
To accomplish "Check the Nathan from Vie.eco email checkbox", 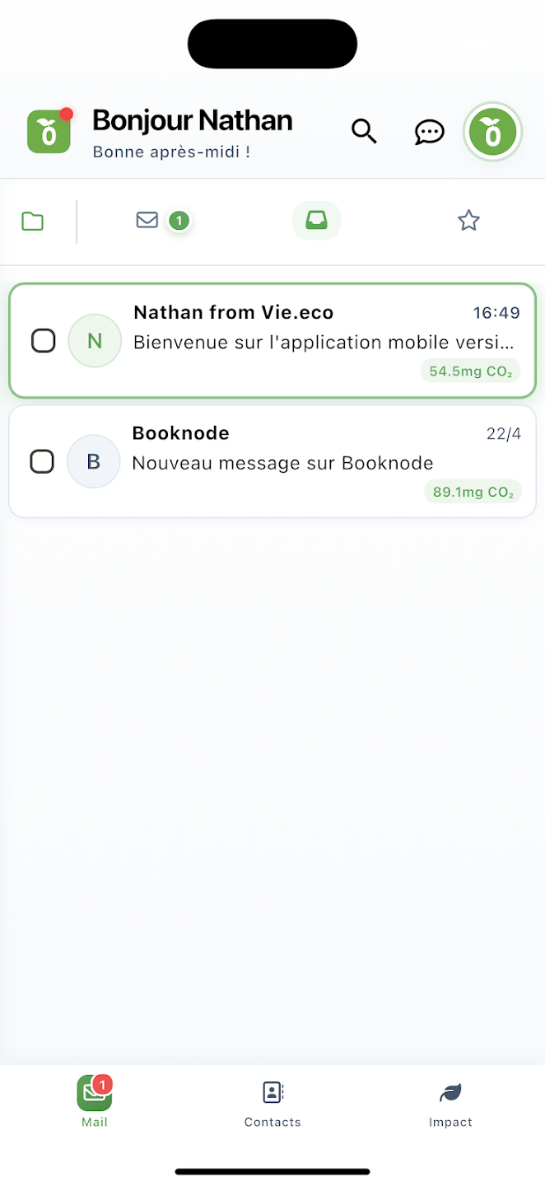I will (x=43, y=340).
